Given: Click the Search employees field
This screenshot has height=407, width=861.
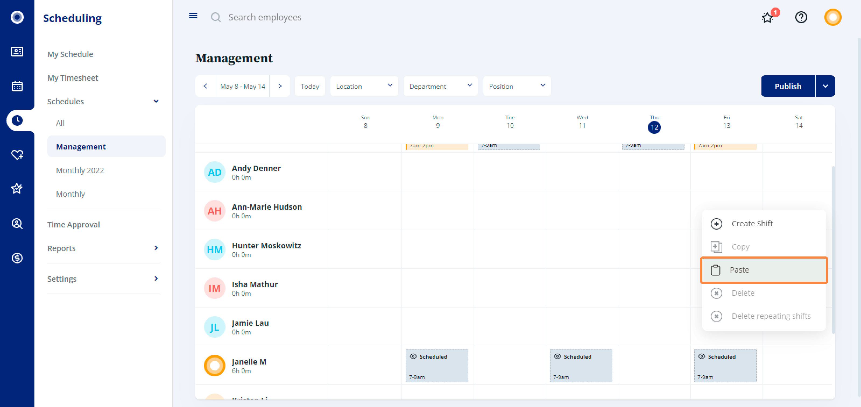Looking at the screenshot, I should pyautogui.click(x=265, y=17).
